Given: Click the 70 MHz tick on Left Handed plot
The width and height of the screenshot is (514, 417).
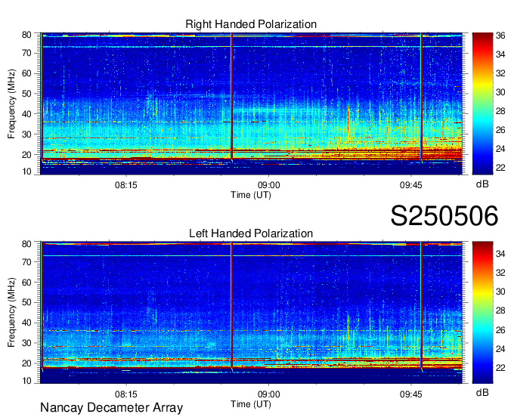Looking at the screenshot, I should [x=26, y=262].
